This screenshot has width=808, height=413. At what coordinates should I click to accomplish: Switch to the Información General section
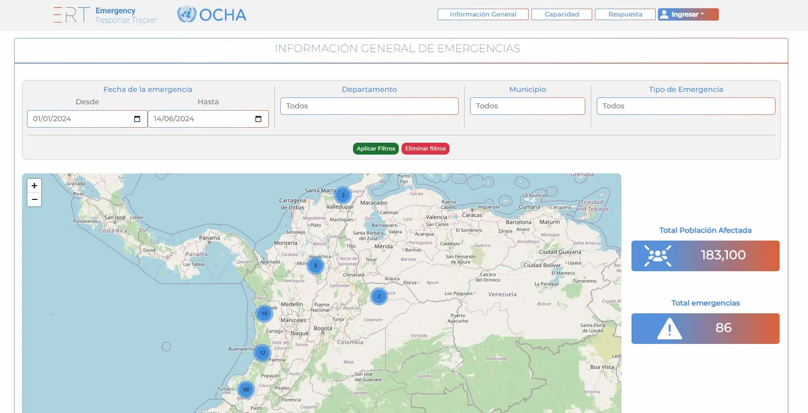tap(483, 14)
